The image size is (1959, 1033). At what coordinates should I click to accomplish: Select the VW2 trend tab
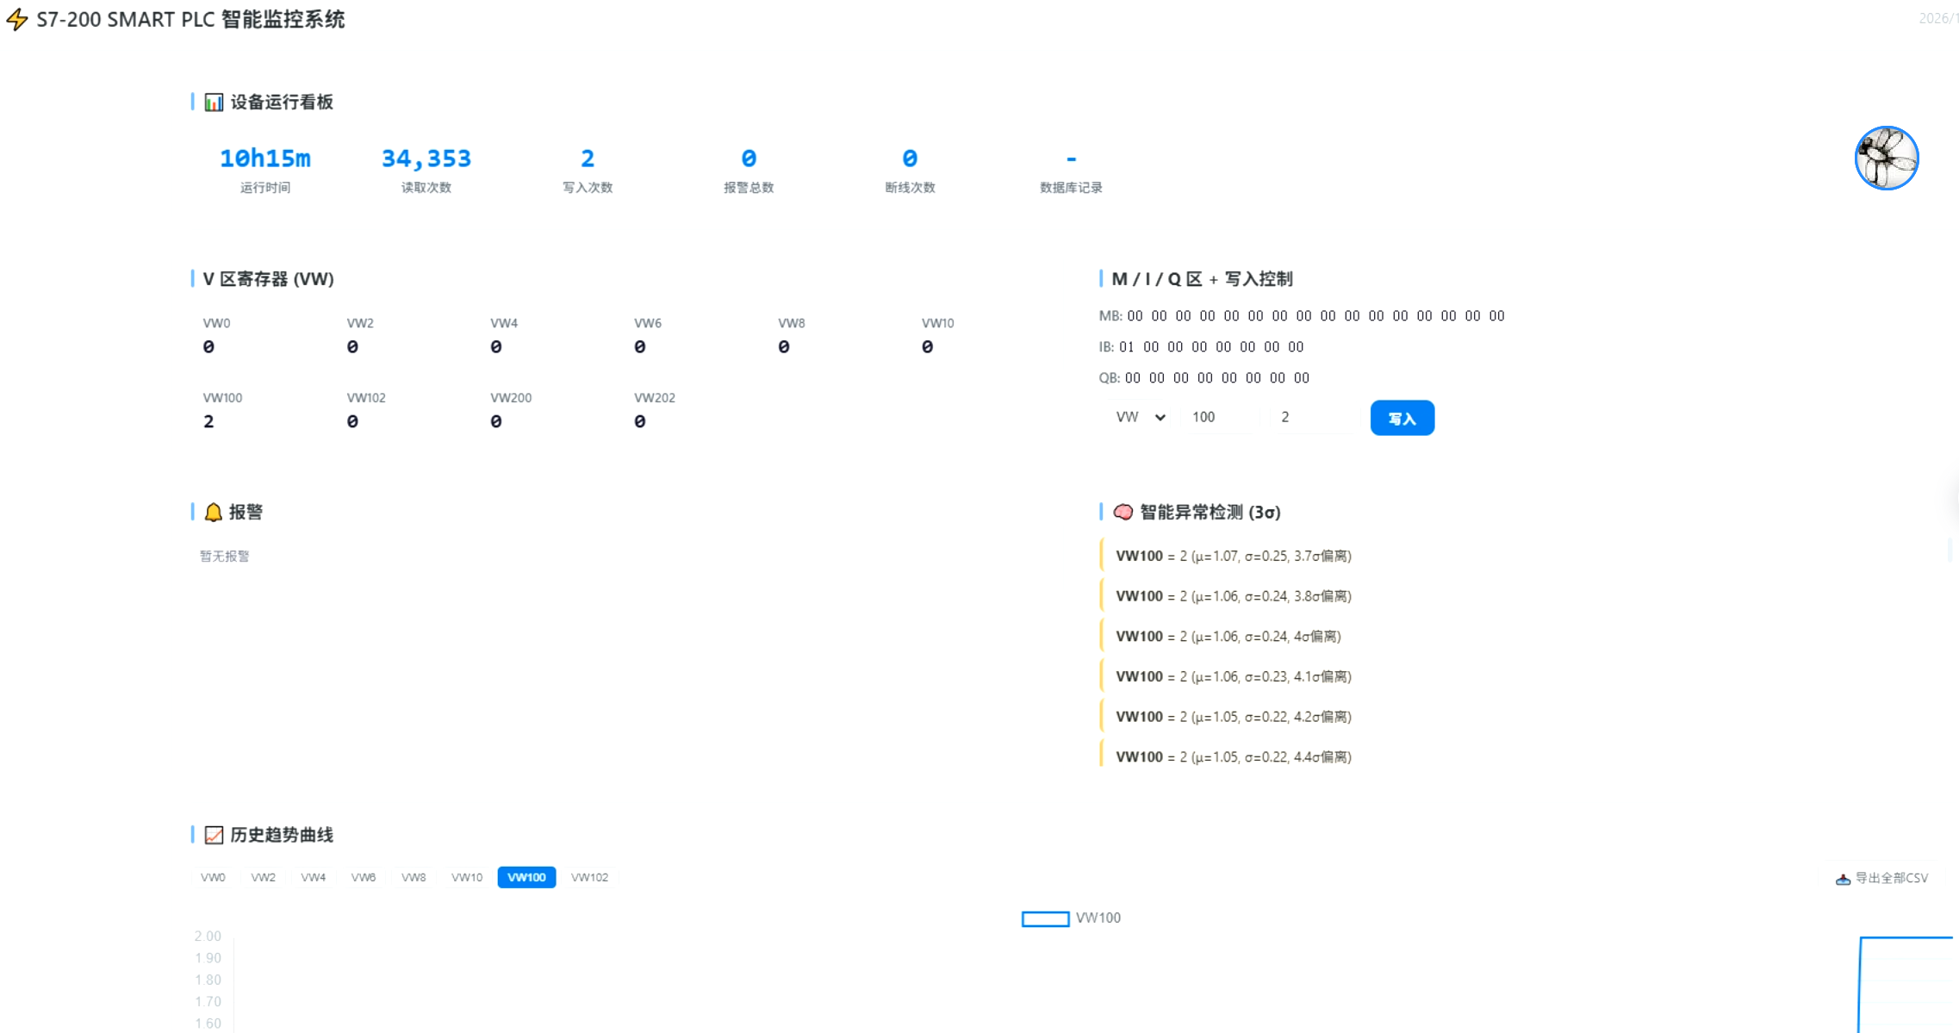tap(263, 877)
